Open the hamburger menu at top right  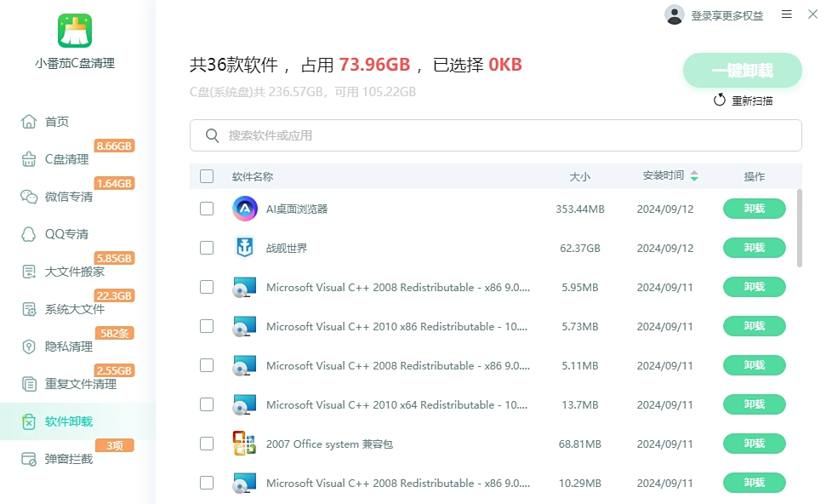click(x=787, y=14)
